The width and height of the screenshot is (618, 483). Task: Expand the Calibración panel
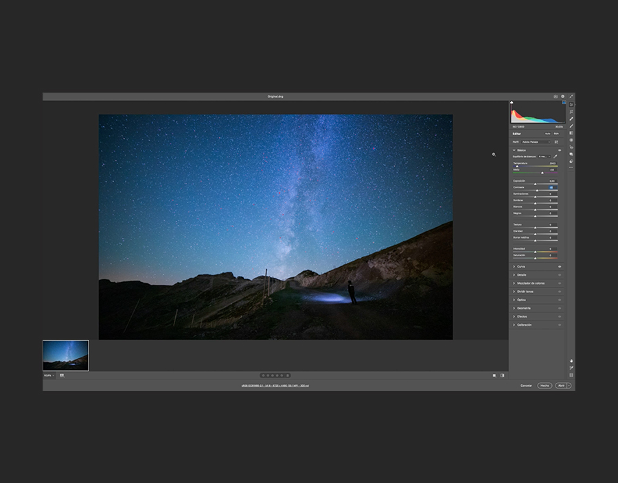[514, 325]
